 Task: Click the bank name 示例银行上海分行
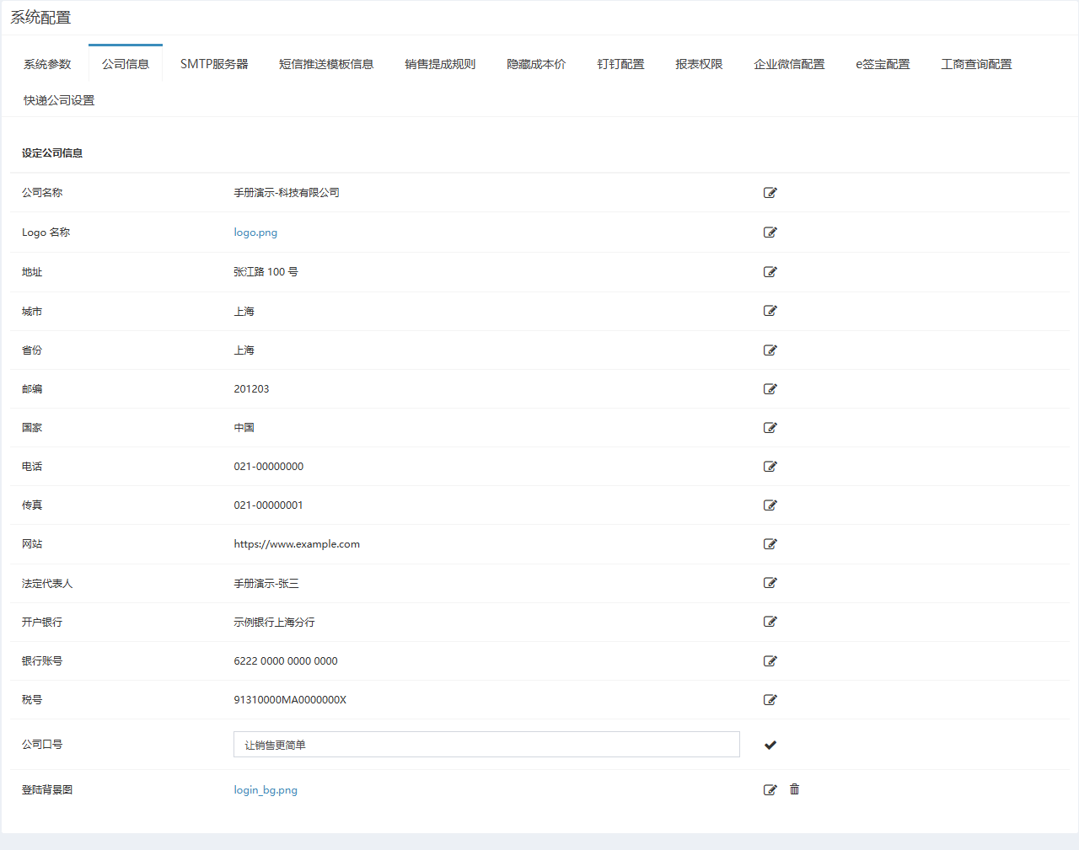[274, 623]
